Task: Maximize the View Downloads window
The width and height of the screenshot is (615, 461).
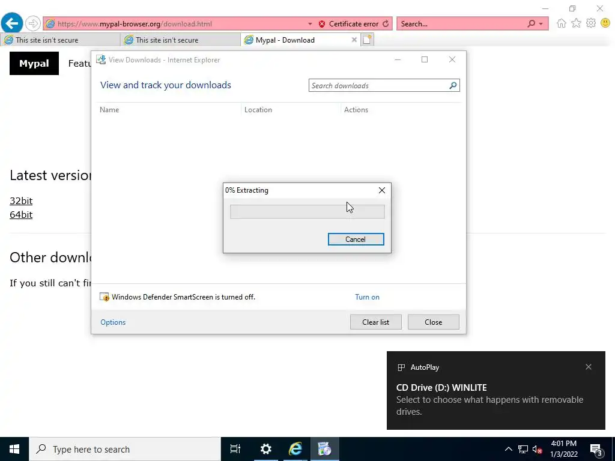Action: pyautogui.click(x=425, y=59)
